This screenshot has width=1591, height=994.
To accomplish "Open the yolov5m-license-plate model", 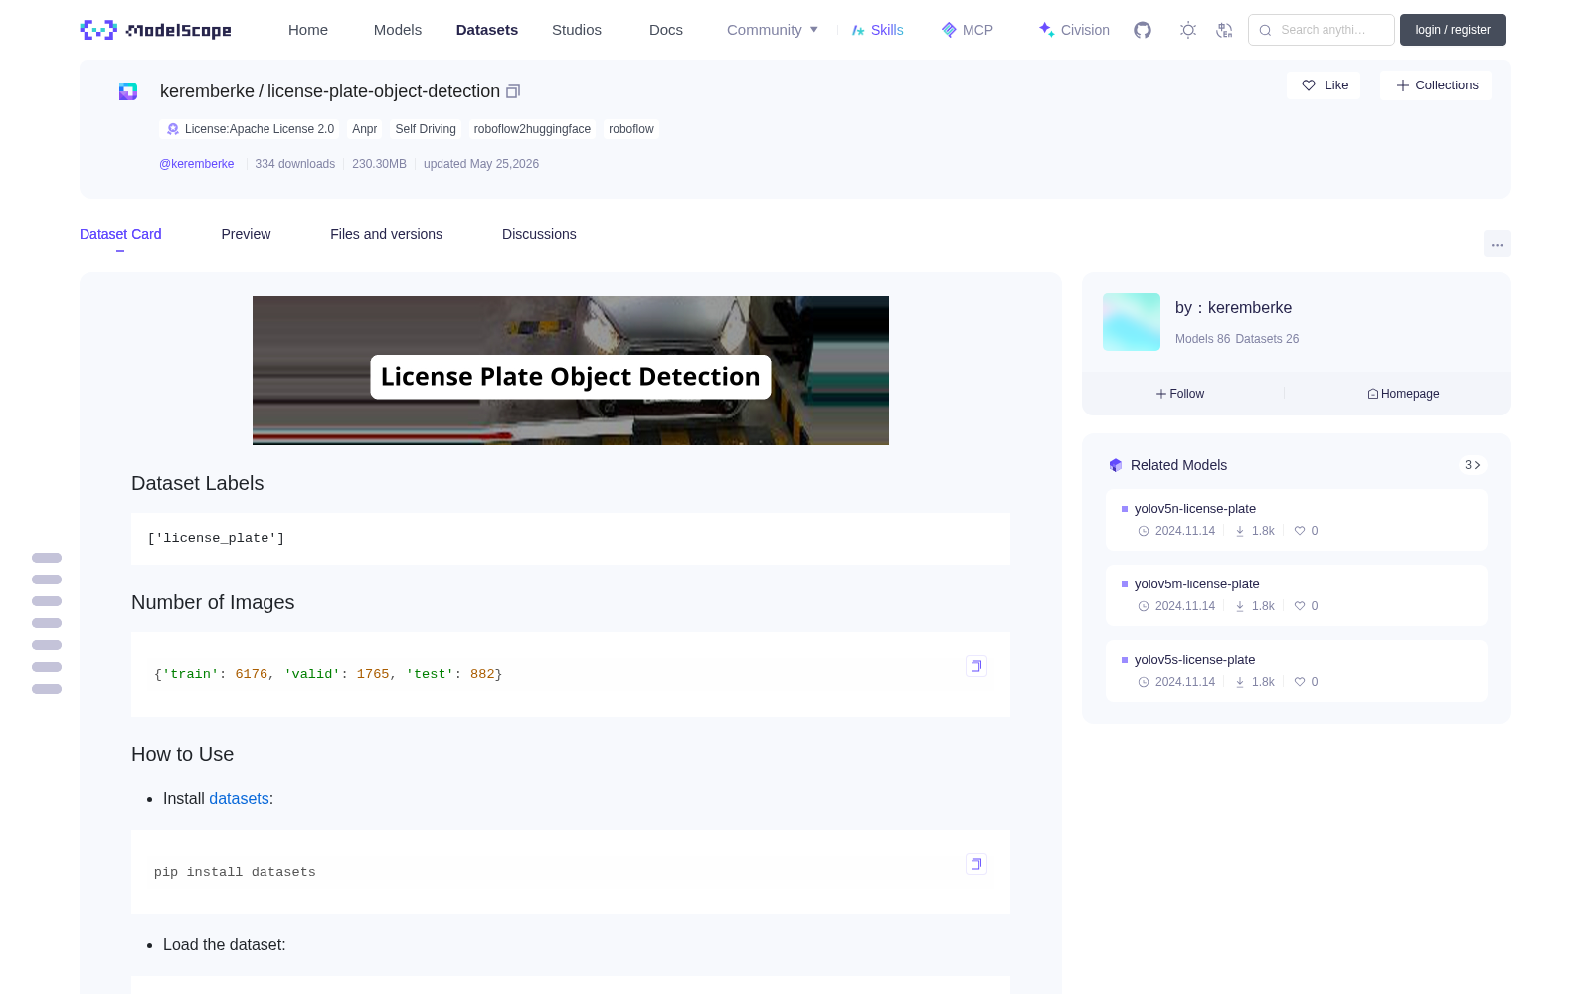I will click(1197, 584).
